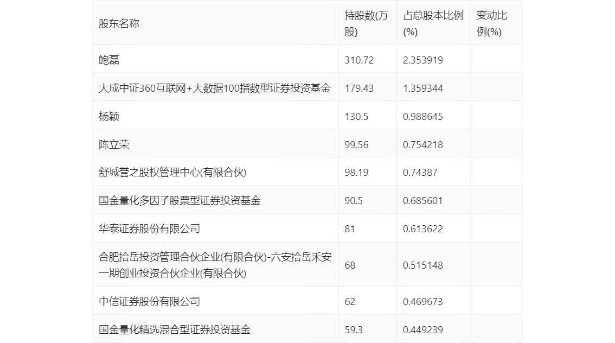
Task: Select the share count 68
Action: 350,265
